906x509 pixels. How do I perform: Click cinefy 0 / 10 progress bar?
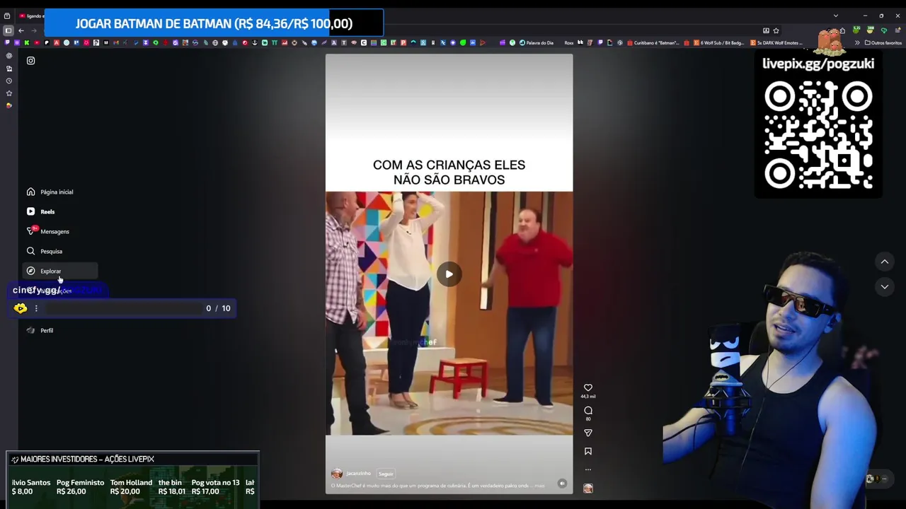point(124,308)
